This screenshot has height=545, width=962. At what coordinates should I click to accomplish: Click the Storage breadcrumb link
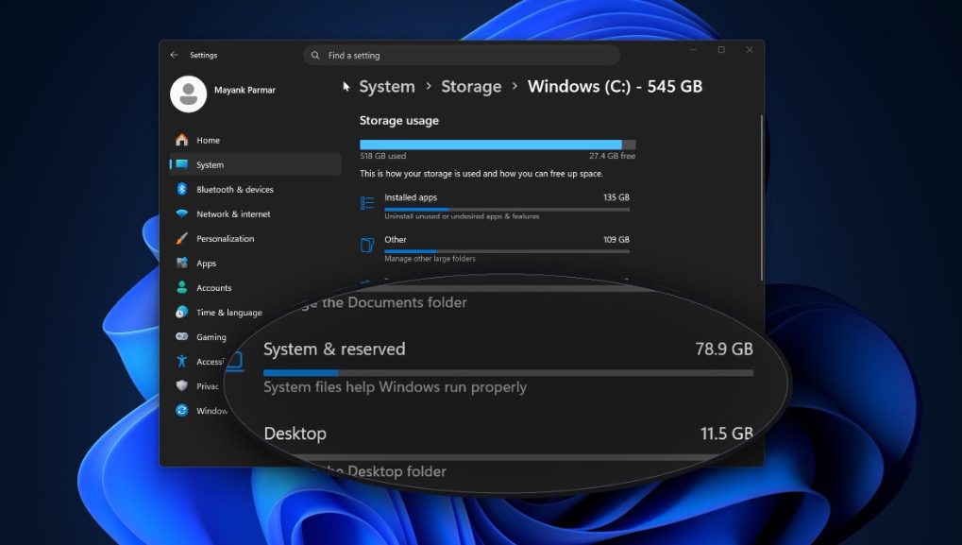click(x=471, y=87)
